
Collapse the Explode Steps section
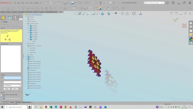click(21, 44)
